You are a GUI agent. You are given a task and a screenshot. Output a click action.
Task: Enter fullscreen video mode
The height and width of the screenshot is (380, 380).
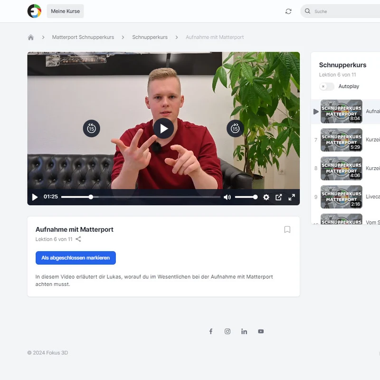(292, 197)
